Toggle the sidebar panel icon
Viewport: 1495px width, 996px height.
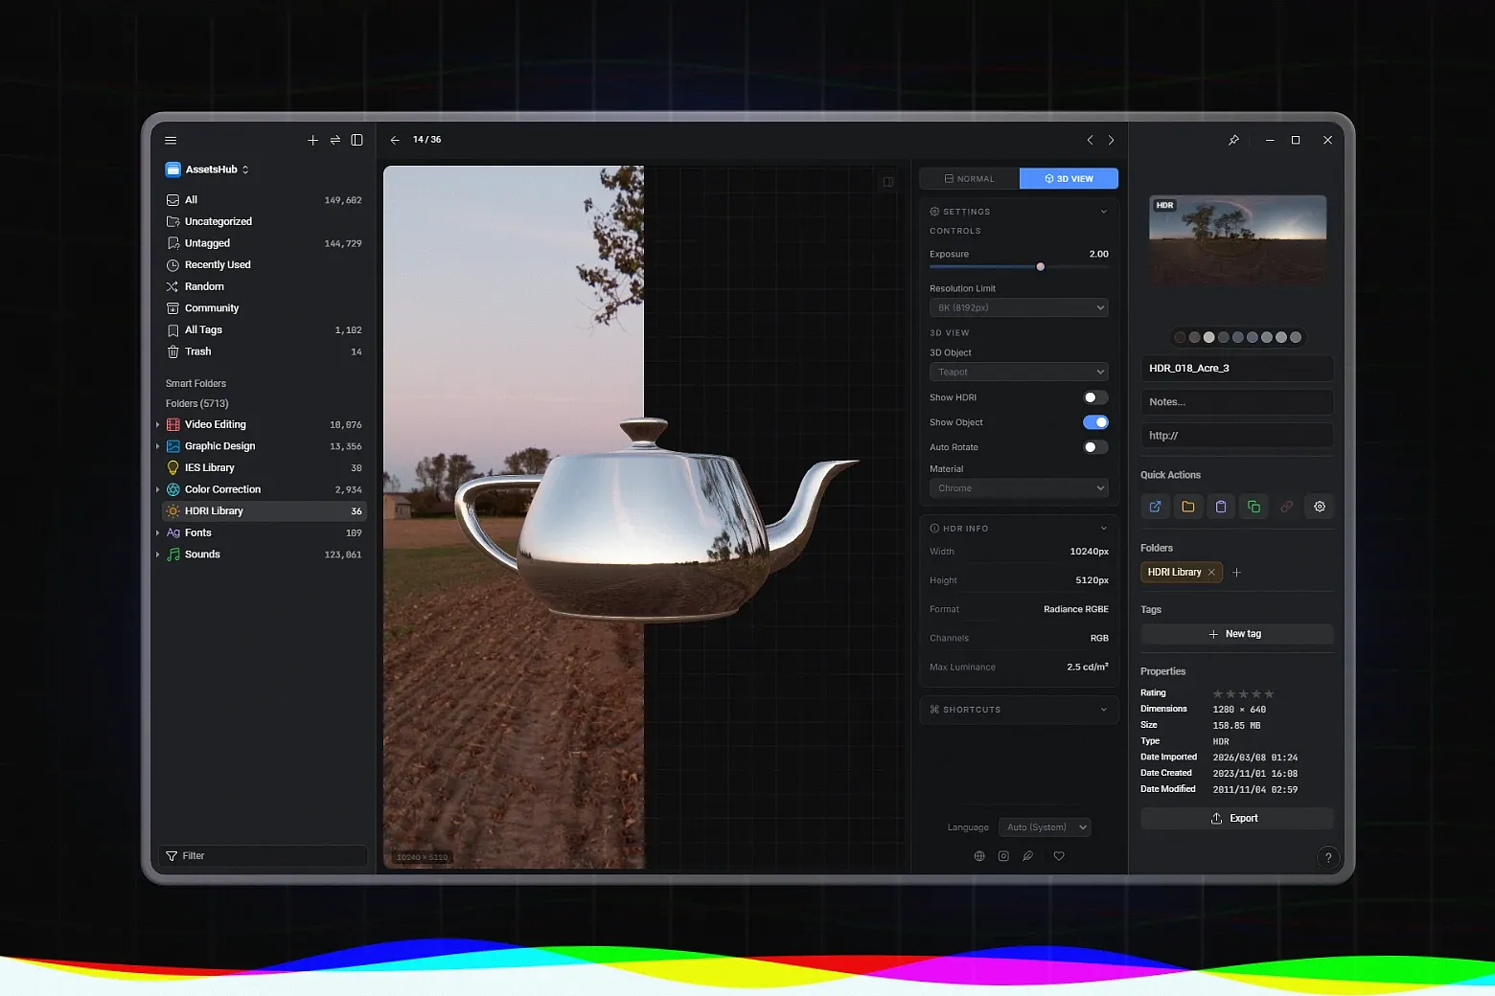click(356, 140)
